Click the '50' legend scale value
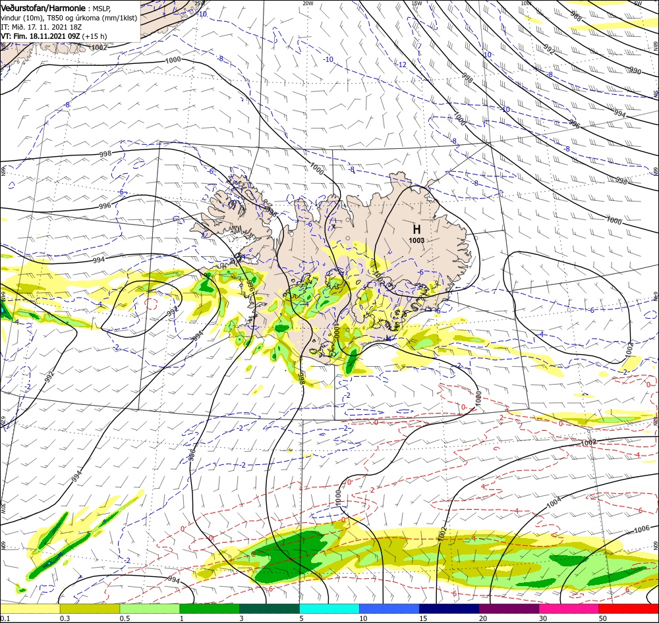This screenshot has width=659, height=623. click(x=603, y=618)
